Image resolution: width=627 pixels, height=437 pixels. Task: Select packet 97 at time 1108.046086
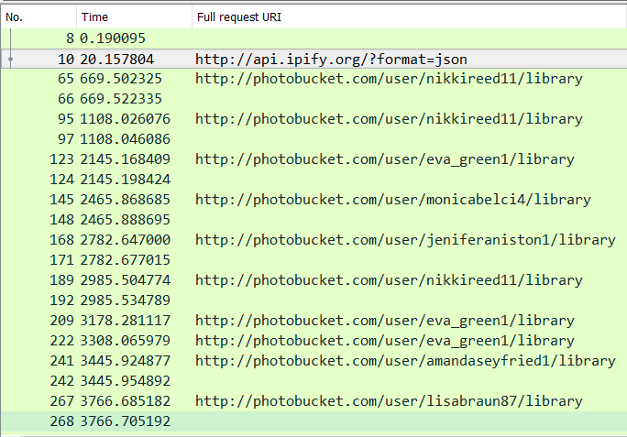click(x=313, y=139)
